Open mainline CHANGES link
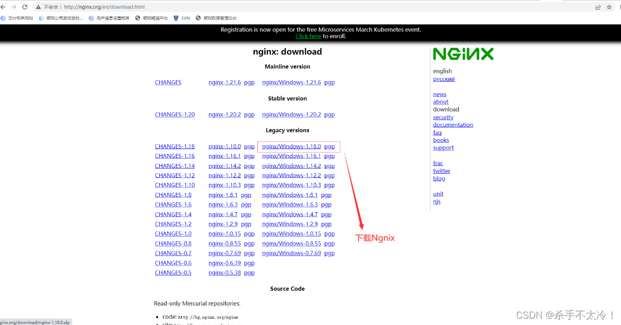Image resolution: width=621 pixels, height=325 pixels. coord(168,82)
